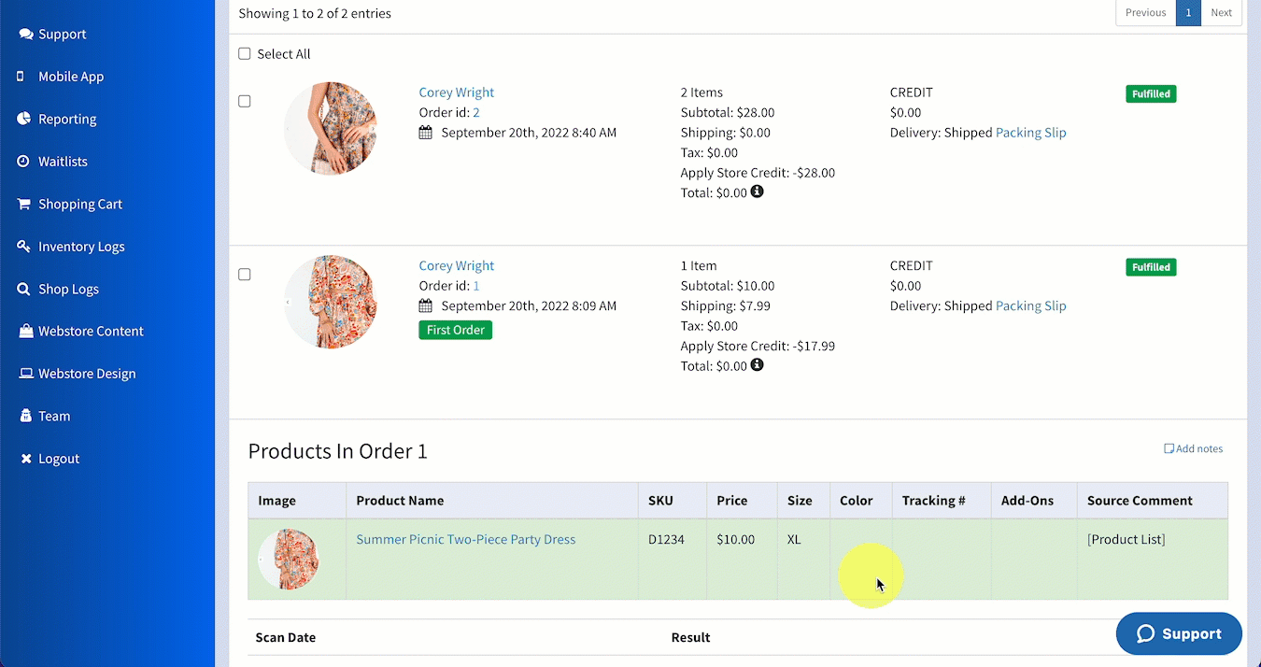Open Webstore Content in the sidebar
The width and height of the screenshot is (1261, 667).
[x=91, y=331]
